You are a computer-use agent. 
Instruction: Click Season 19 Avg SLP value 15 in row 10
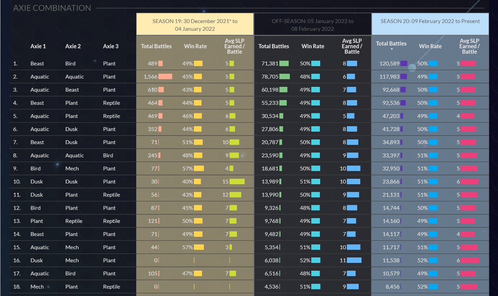tap(225, 182)
